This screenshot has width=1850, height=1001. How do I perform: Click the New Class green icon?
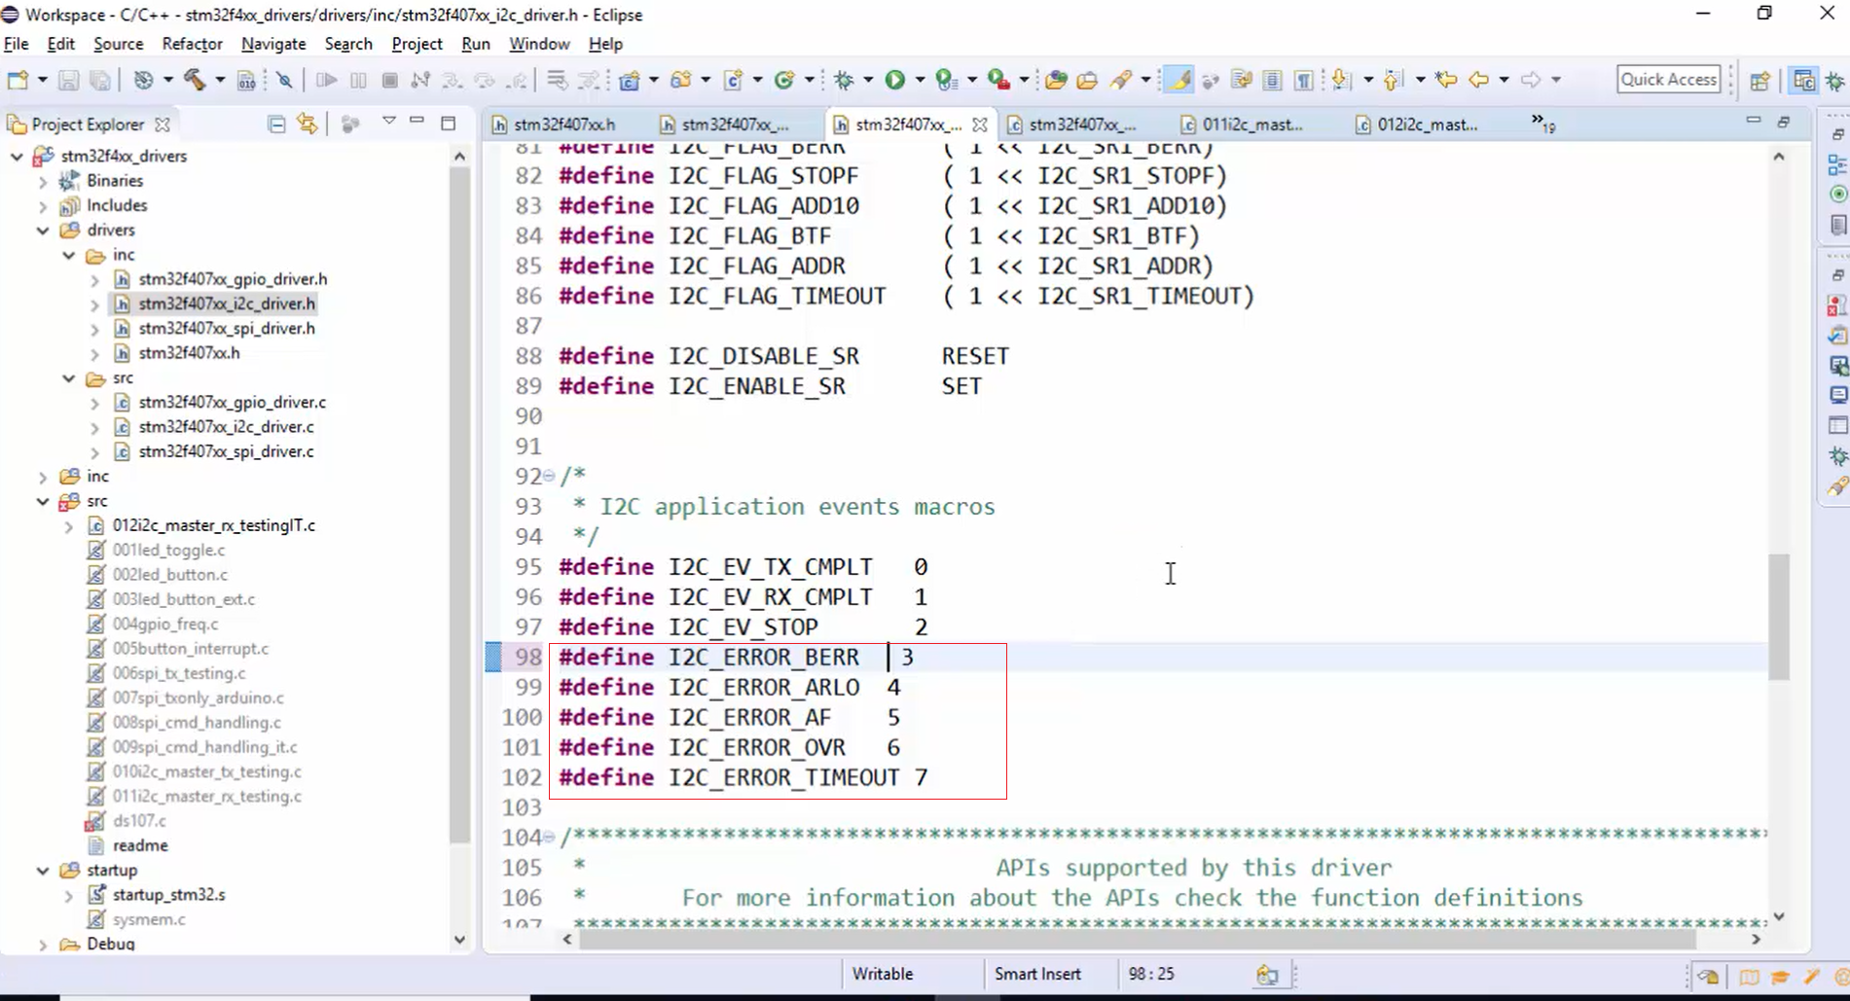(784, 80)
